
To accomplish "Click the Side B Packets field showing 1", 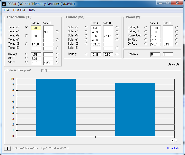I will [x=168, y=54].
